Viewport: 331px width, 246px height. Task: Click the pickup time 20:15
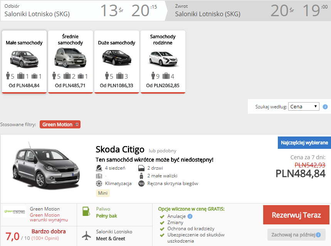144,10
